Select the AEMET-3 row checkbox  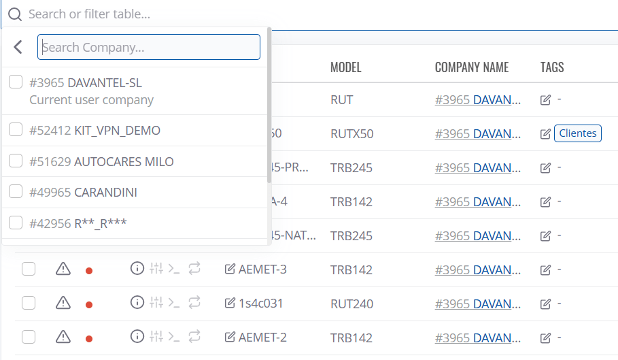click(x=29, y=269)
